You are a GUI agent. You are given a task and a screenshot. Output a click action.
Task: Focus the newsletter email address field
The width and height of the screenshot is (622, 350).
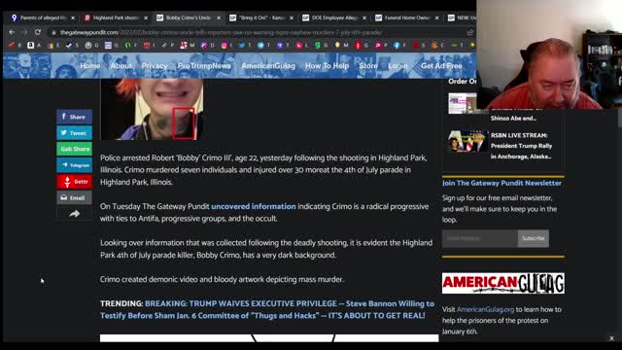479,238
